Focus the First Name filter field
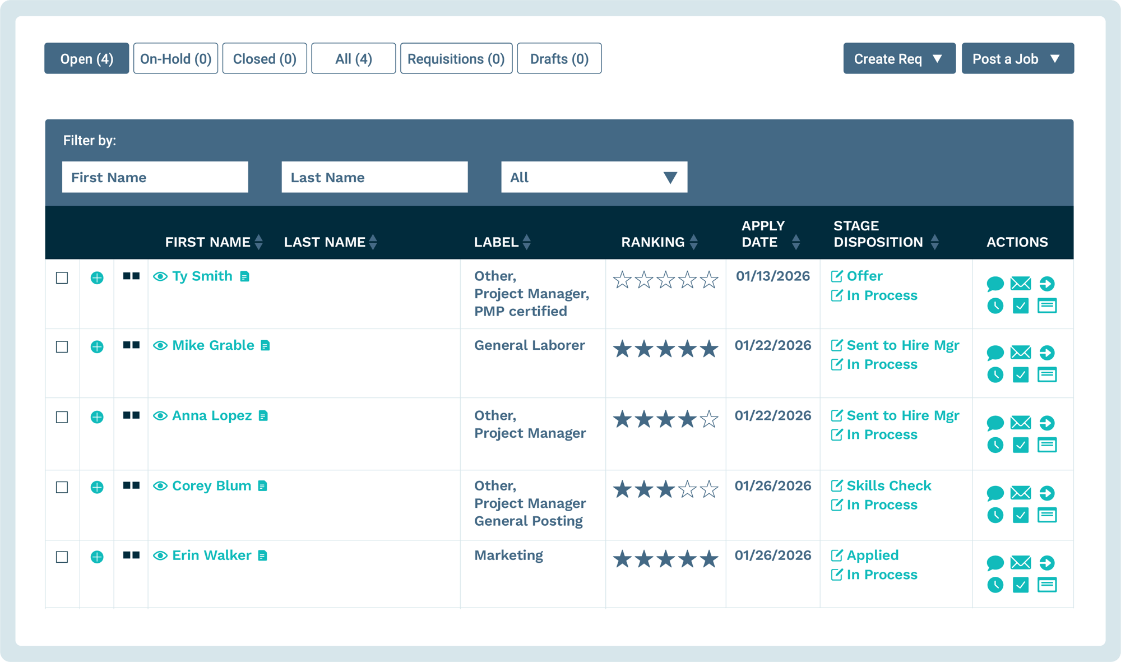This screenshot has height=662, width=1121. tap(155, 177)
